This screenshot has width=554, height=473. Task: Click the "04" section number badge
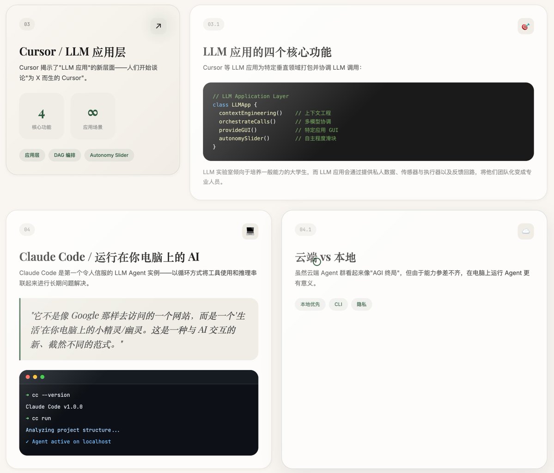click(x=27, y=230)
